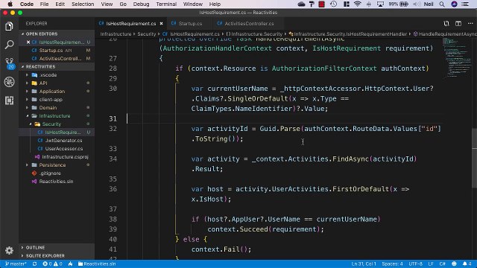Open notifications bell in status bar

tap(467, 264)
